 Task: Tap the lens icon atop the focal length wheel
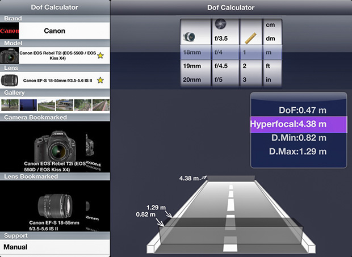point(189,36)
